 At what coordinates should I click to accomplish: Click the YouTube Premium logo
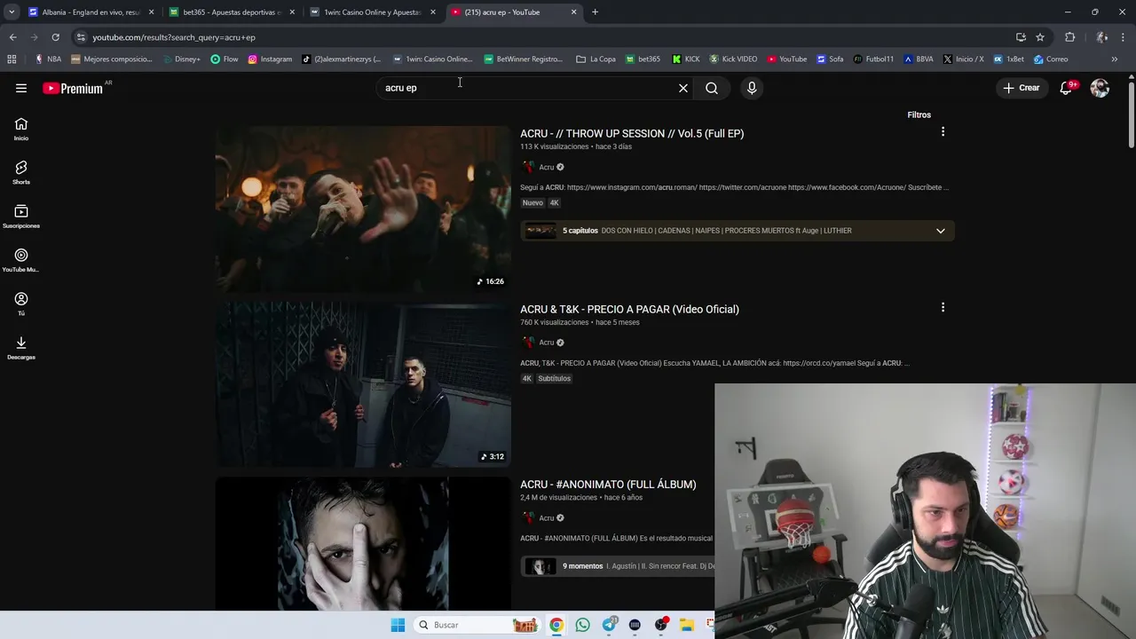click(x=73, y=88)
